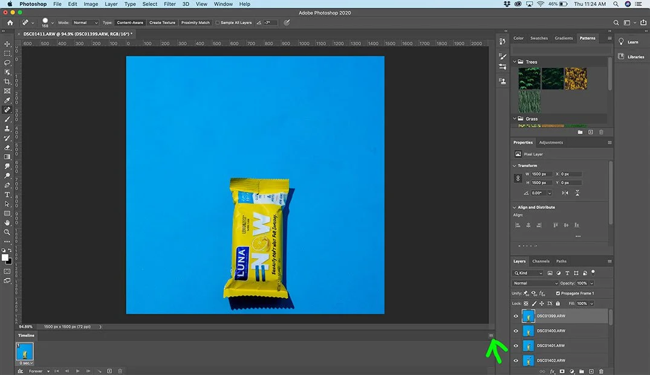Screen dimensions: 650x375
Task: Switch to the Gradients tab
Action: click(564, 38)
